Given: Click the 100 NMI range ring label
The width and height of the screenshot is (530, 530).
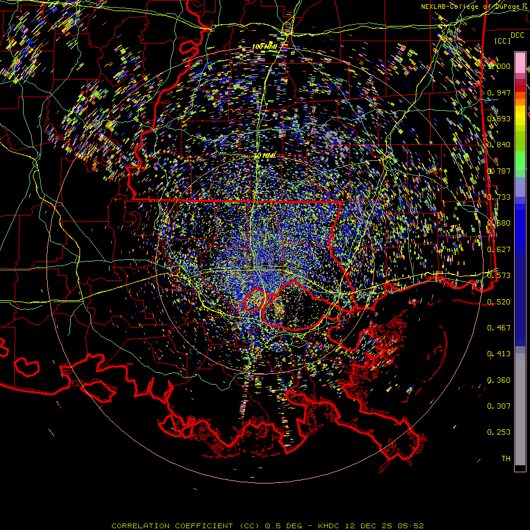Looking at the screenshot, I should [x=264, y=47].
